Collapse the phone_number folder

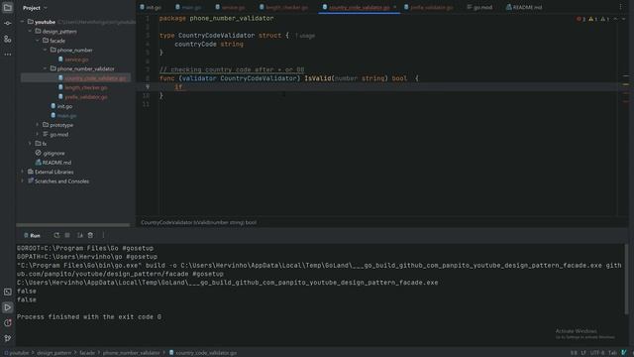pyautogui.click(x=45, y=50)
